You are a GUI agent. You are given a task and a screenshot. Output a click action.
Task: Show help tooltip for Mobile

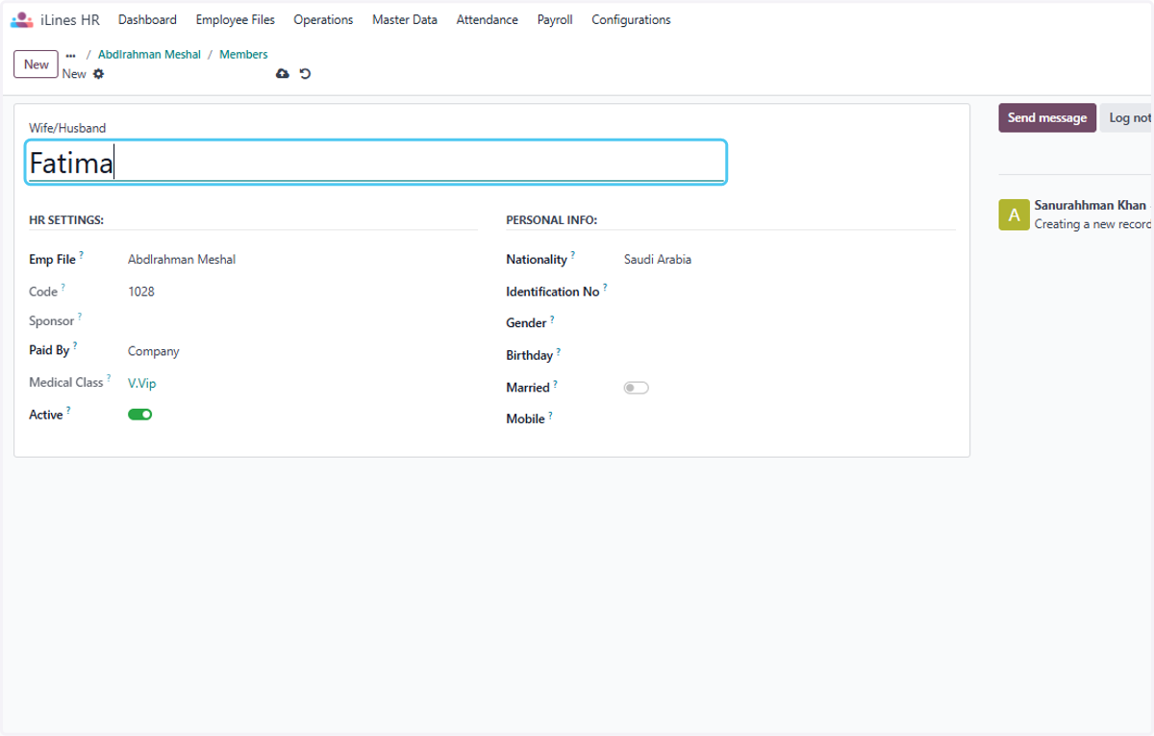coord(551,415)
